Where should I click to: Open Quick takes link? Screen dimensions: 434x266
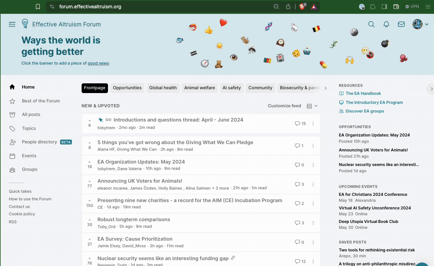[x=20, y=191]
